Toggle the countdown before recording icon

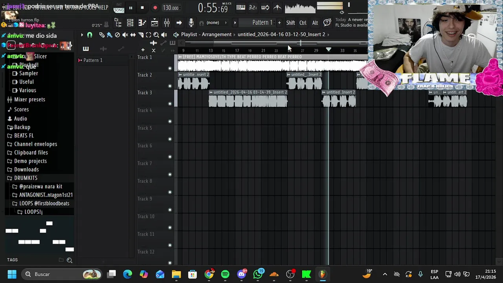[x=253, y=7]
